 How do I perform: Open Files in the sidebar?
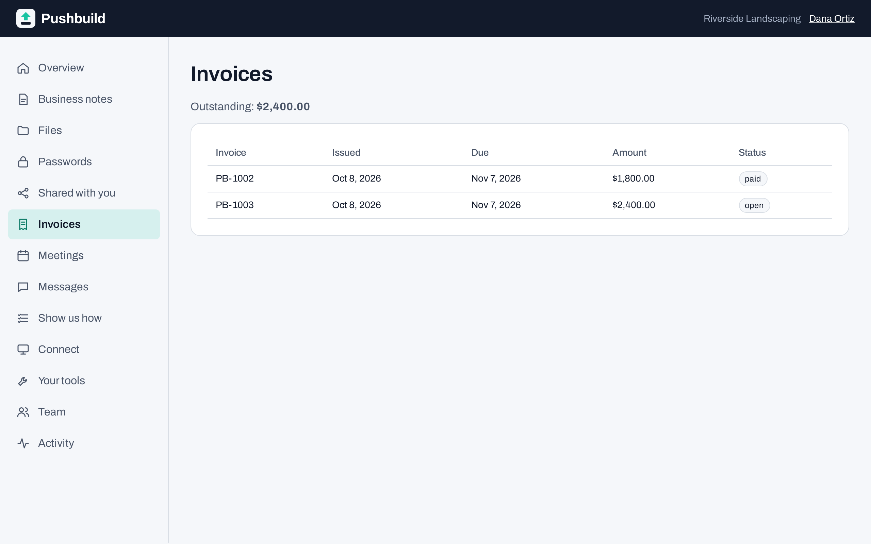[x=84, y=131]
